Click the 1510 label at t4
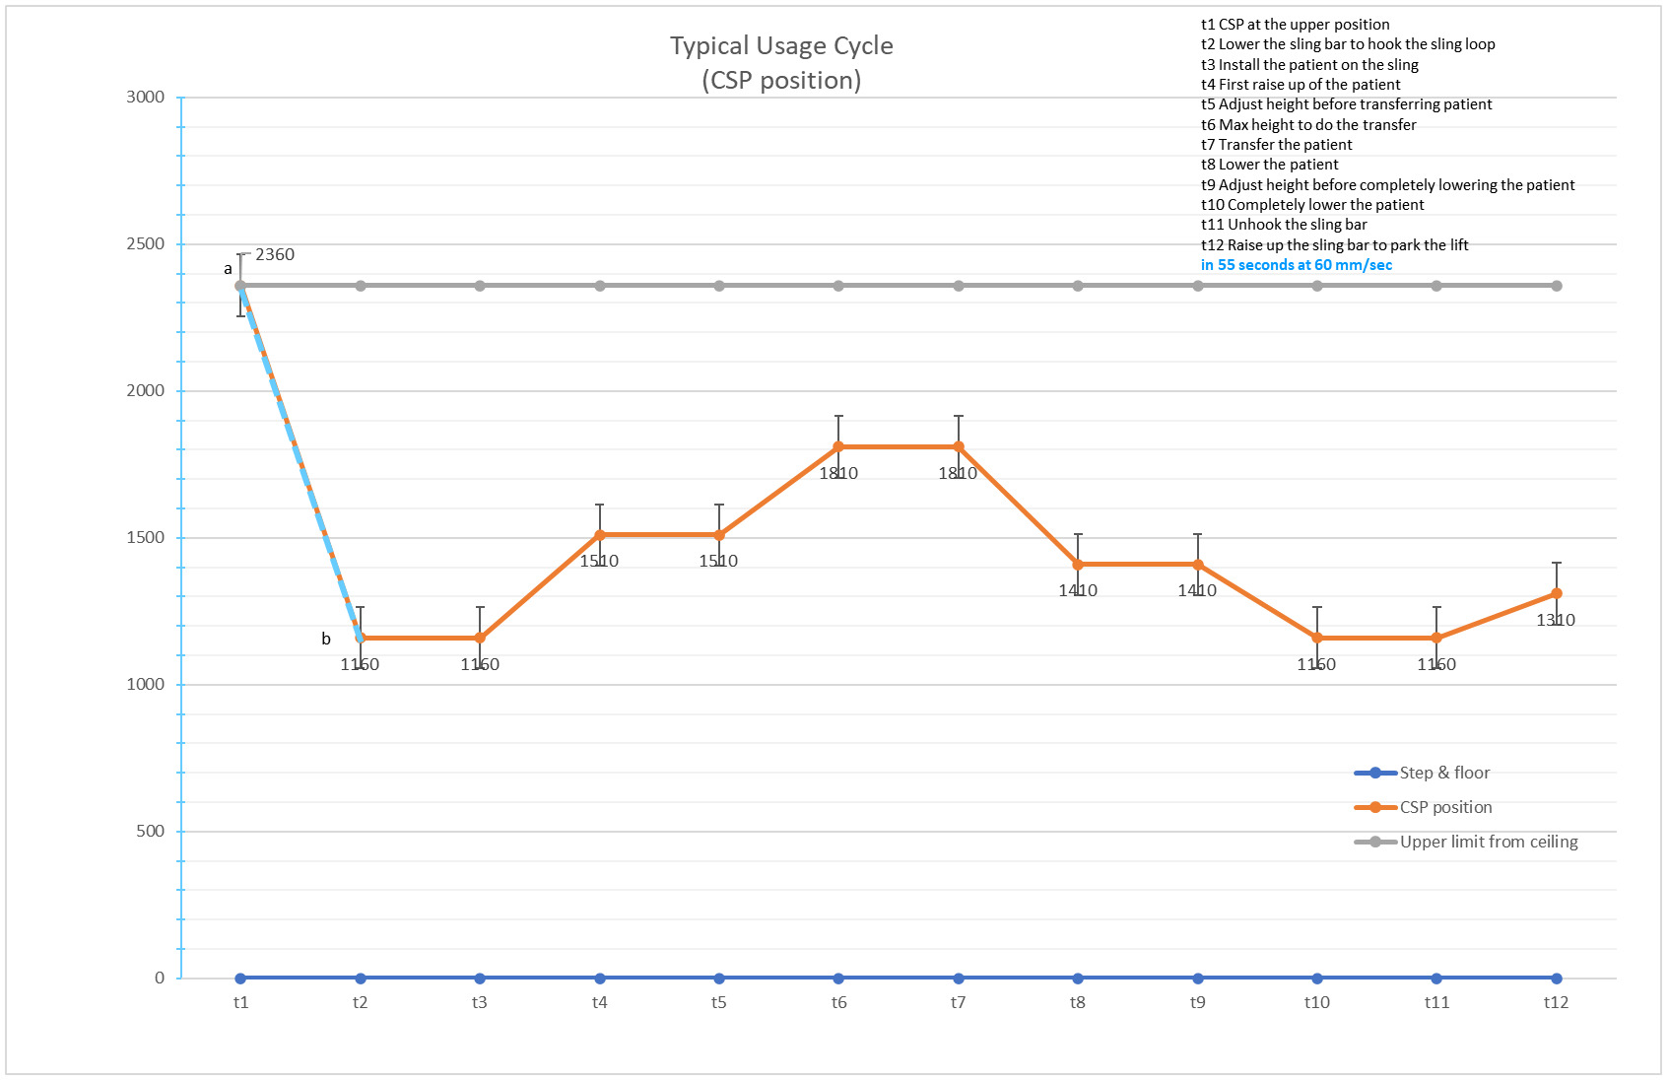The height and width of the screenshot is (1081, 1668). pos(599,561)
